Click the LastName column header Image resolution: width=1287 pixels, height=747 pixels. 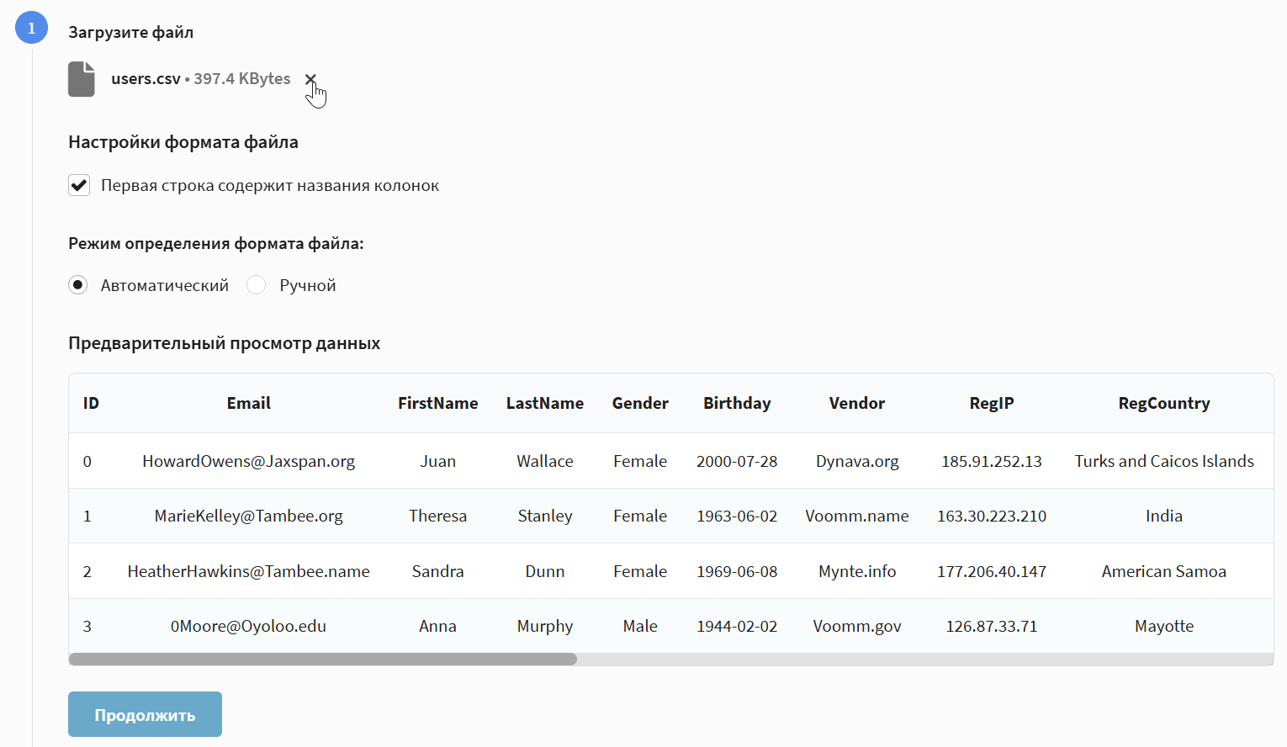pyautogui.click(x=545, y=403)
